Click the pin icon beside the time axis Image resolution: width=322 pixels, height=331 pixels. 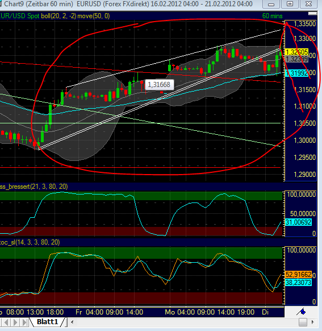pyautogui.click(x=301, y=312)
